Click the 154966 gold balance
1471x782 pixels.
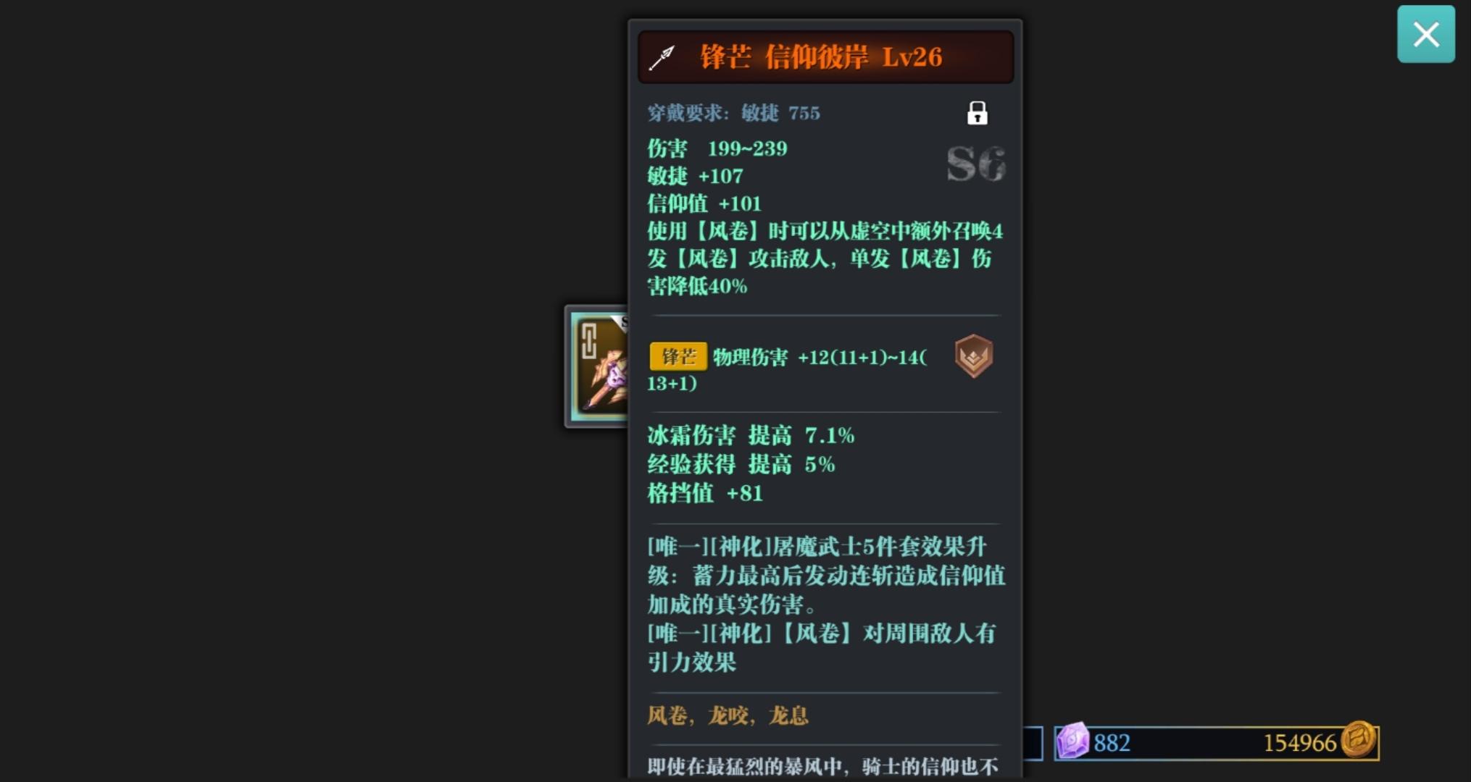1299,743
